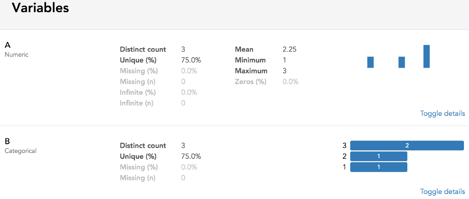The image size is (469, 199).
Task: Select the frequency bar for category 2
Action: click(379, 156)
